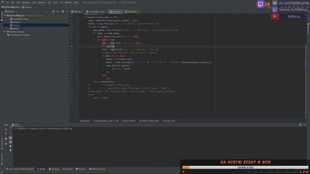Select Main.py in the project tree
The height and width of the screenshot is (174, 310).
(15, 22)
